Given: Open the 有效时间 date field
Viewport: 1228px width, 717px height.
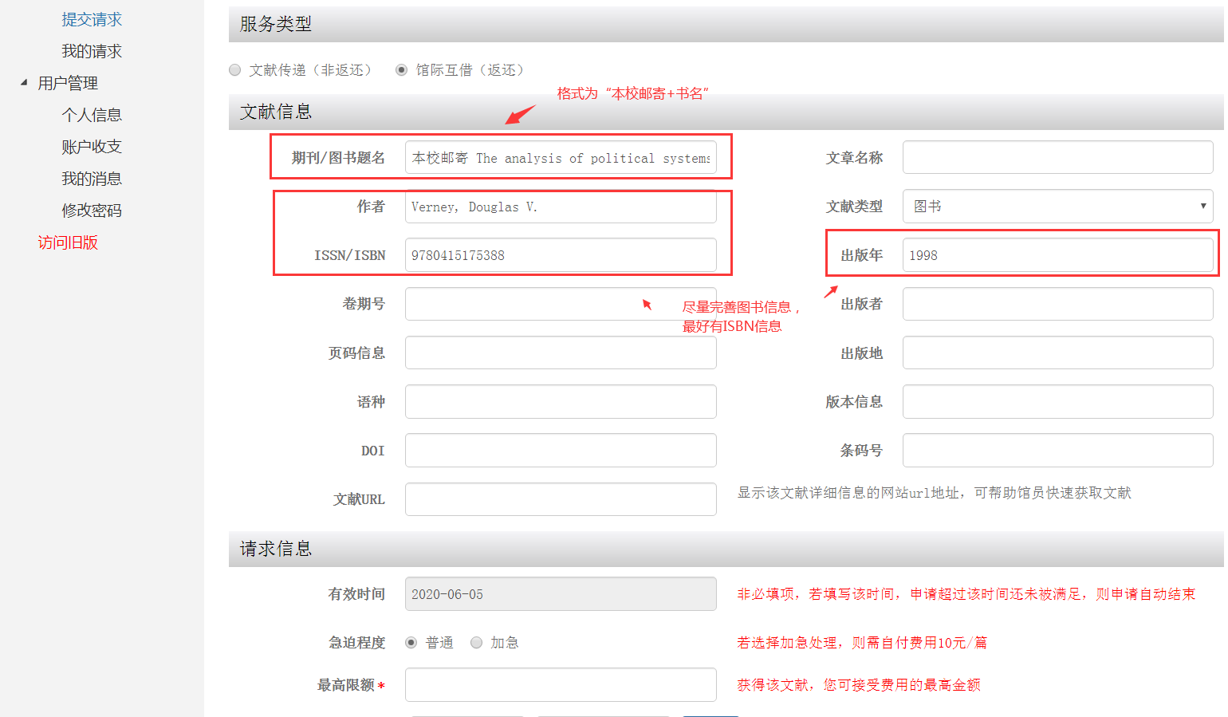Looking at the screenshot, I should tap(561, 594).
